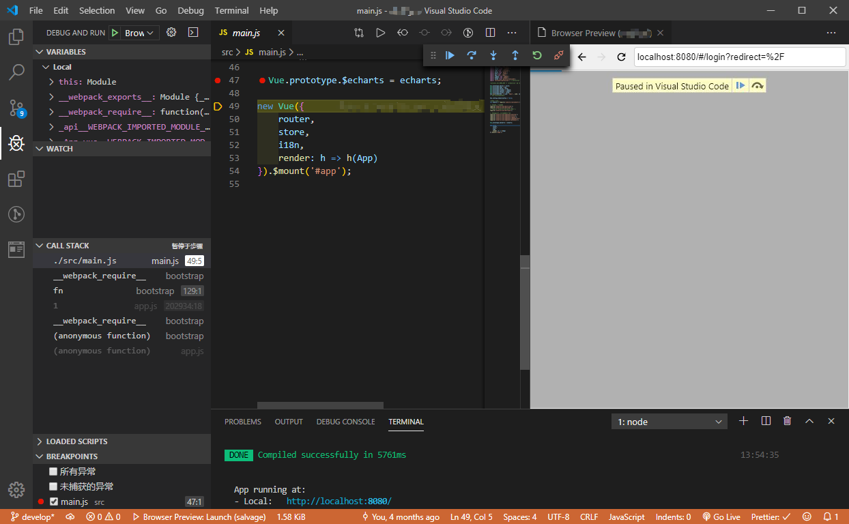Toggle the 所有异常 breakpoint checkbox
Viewport: 849px width, 524px height.
click(x=53, y=471)
